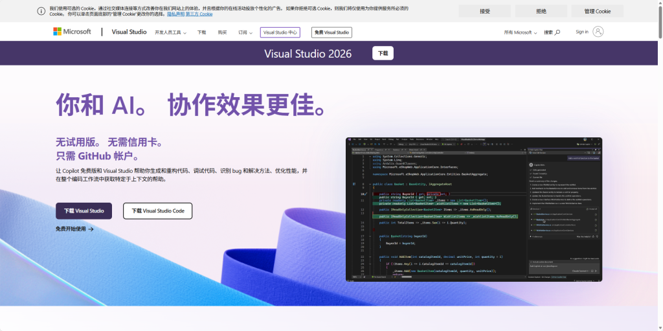This screenshot has width=663, height=331.
Task: Open the search magnifier icon
Action: pyautogui.click(x=557, y=32)
